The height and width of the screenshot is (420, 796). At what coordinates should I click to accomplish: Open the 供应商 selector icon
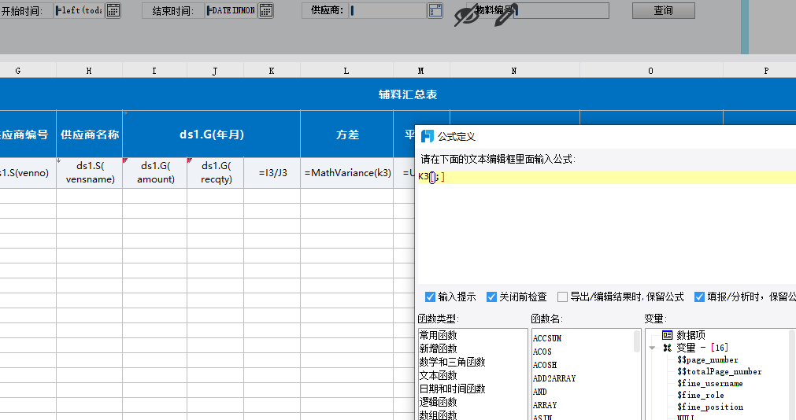click(x=435, y=10)
